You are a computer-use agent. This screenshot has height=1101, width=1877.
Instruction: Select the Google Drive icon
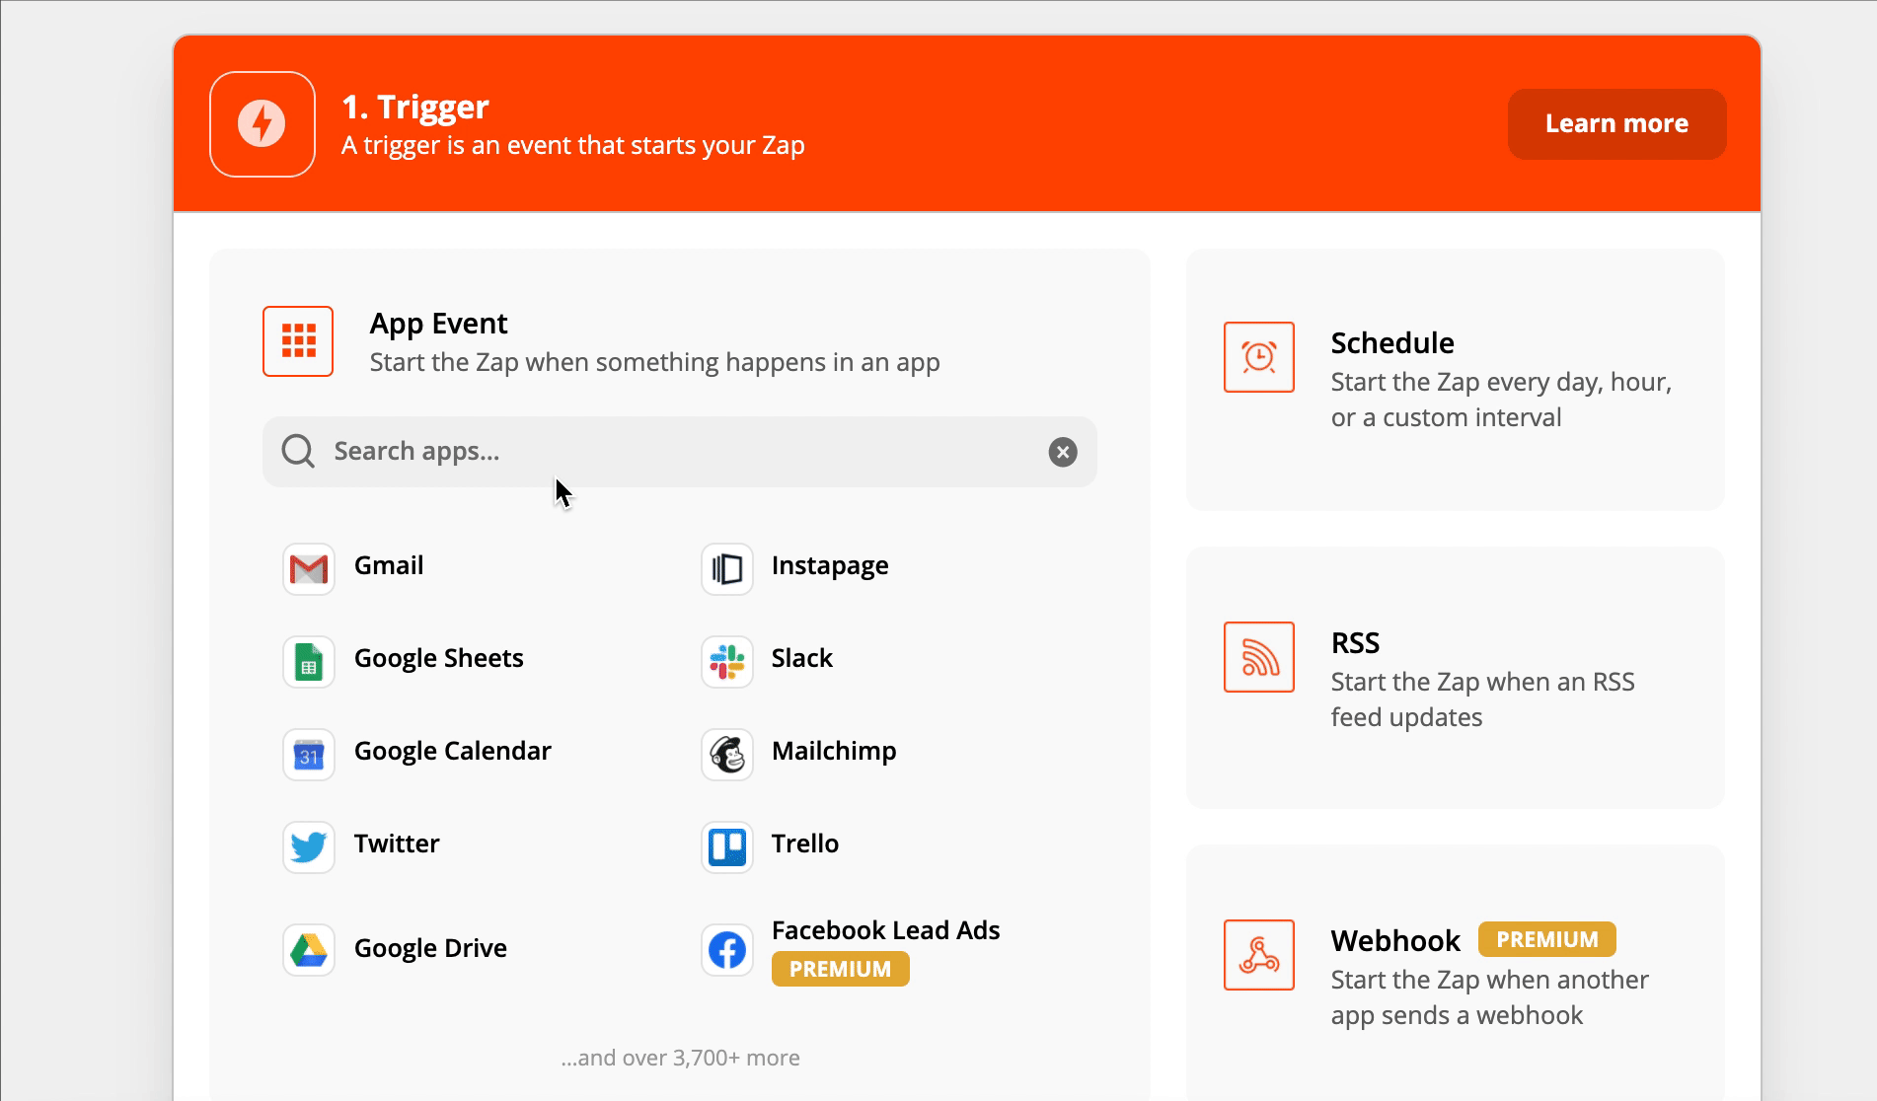[x=309, y=950]
